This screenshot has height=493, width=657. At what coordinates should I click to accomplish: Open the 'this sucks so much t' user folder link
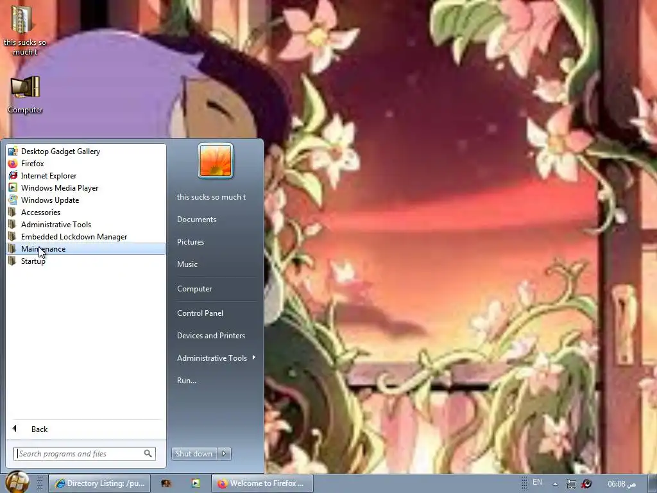point(211,197)
